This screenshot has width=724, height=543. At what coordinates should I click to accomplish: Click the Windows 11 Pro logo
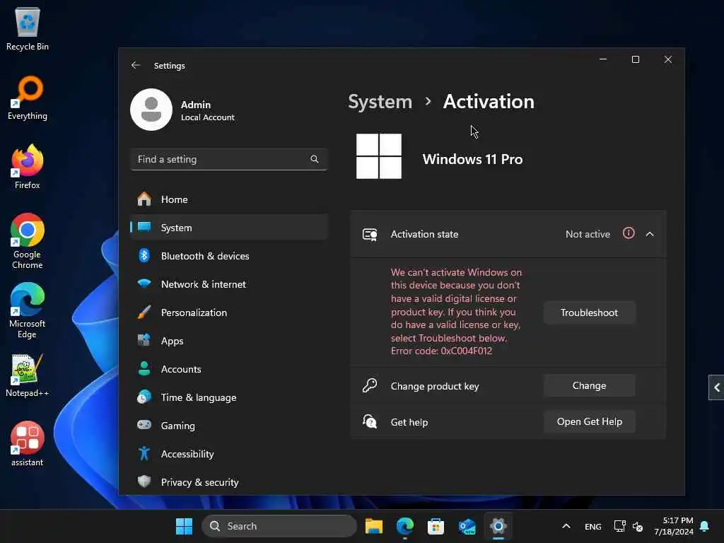click(379, 156)
